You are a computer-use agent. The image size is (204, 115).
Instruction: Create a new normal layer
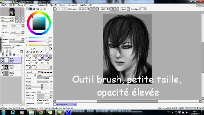pos(3,51)
